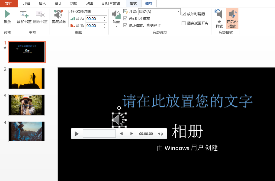Switch to the 格式 format tab
275x181 pixels.
[x=133, y=3]
